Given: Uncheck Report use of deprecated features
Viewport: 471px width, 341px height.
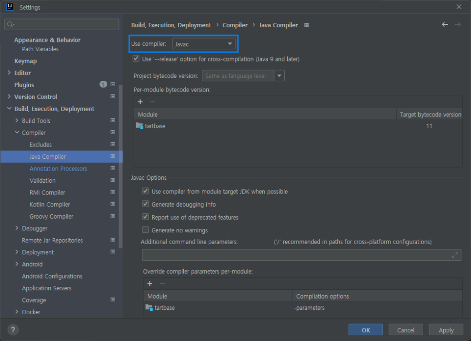Looking at the screenshot, I should tap(145, 217).
